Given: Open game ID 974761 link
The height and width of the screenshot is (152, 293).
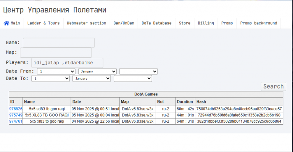Looking at the screenshot, I should (16, 121).
